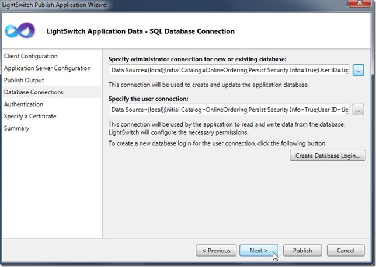Click the Publish button
376x267 pixels.
302,251
